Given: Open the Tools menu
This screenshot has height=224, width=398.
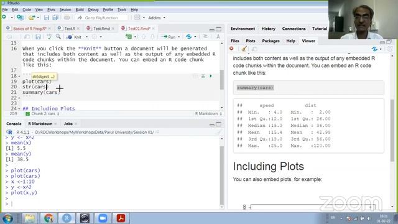Looking at the screenshot, I should (122, 10).
